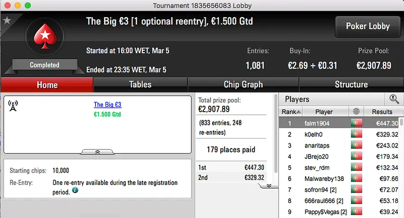Viewport: 404px width, 218px height.
Task: Collapse the tournament banner panel
Action: point(97,151)
